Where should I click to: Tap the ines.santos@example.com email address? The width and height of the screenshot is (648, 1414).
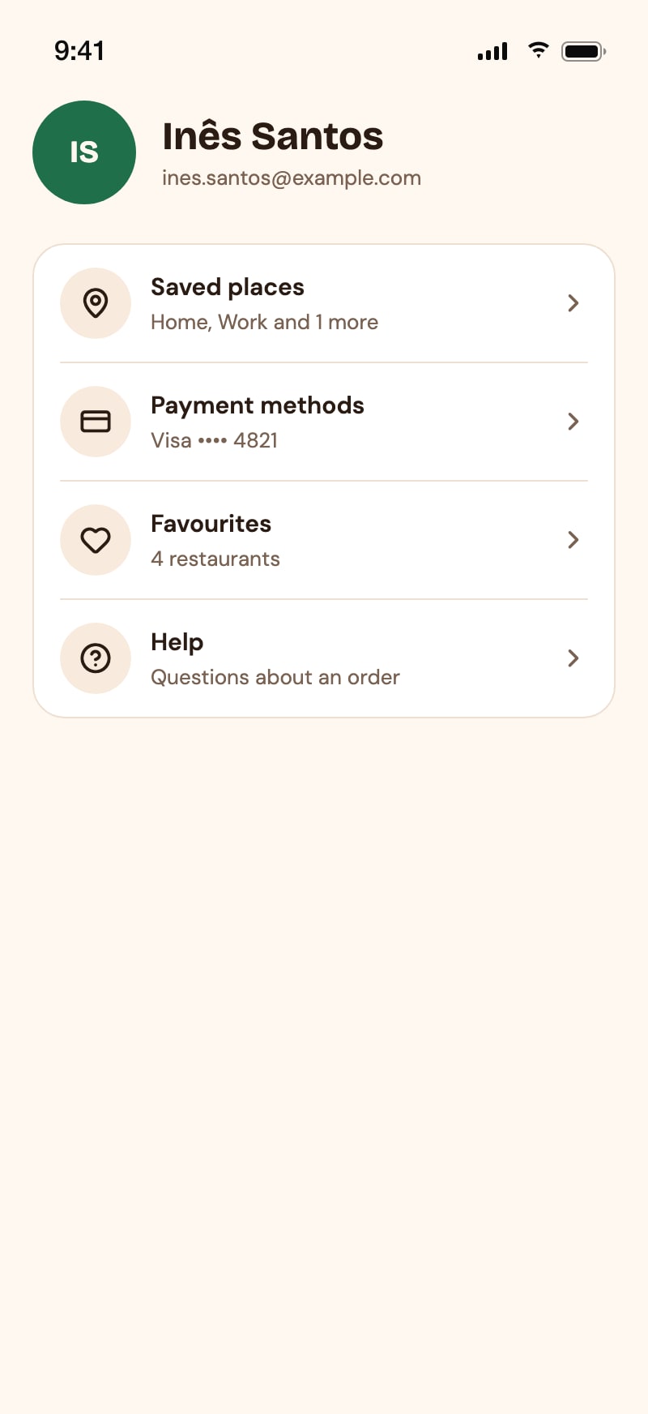pyautogui.click(x=292, y=178)
